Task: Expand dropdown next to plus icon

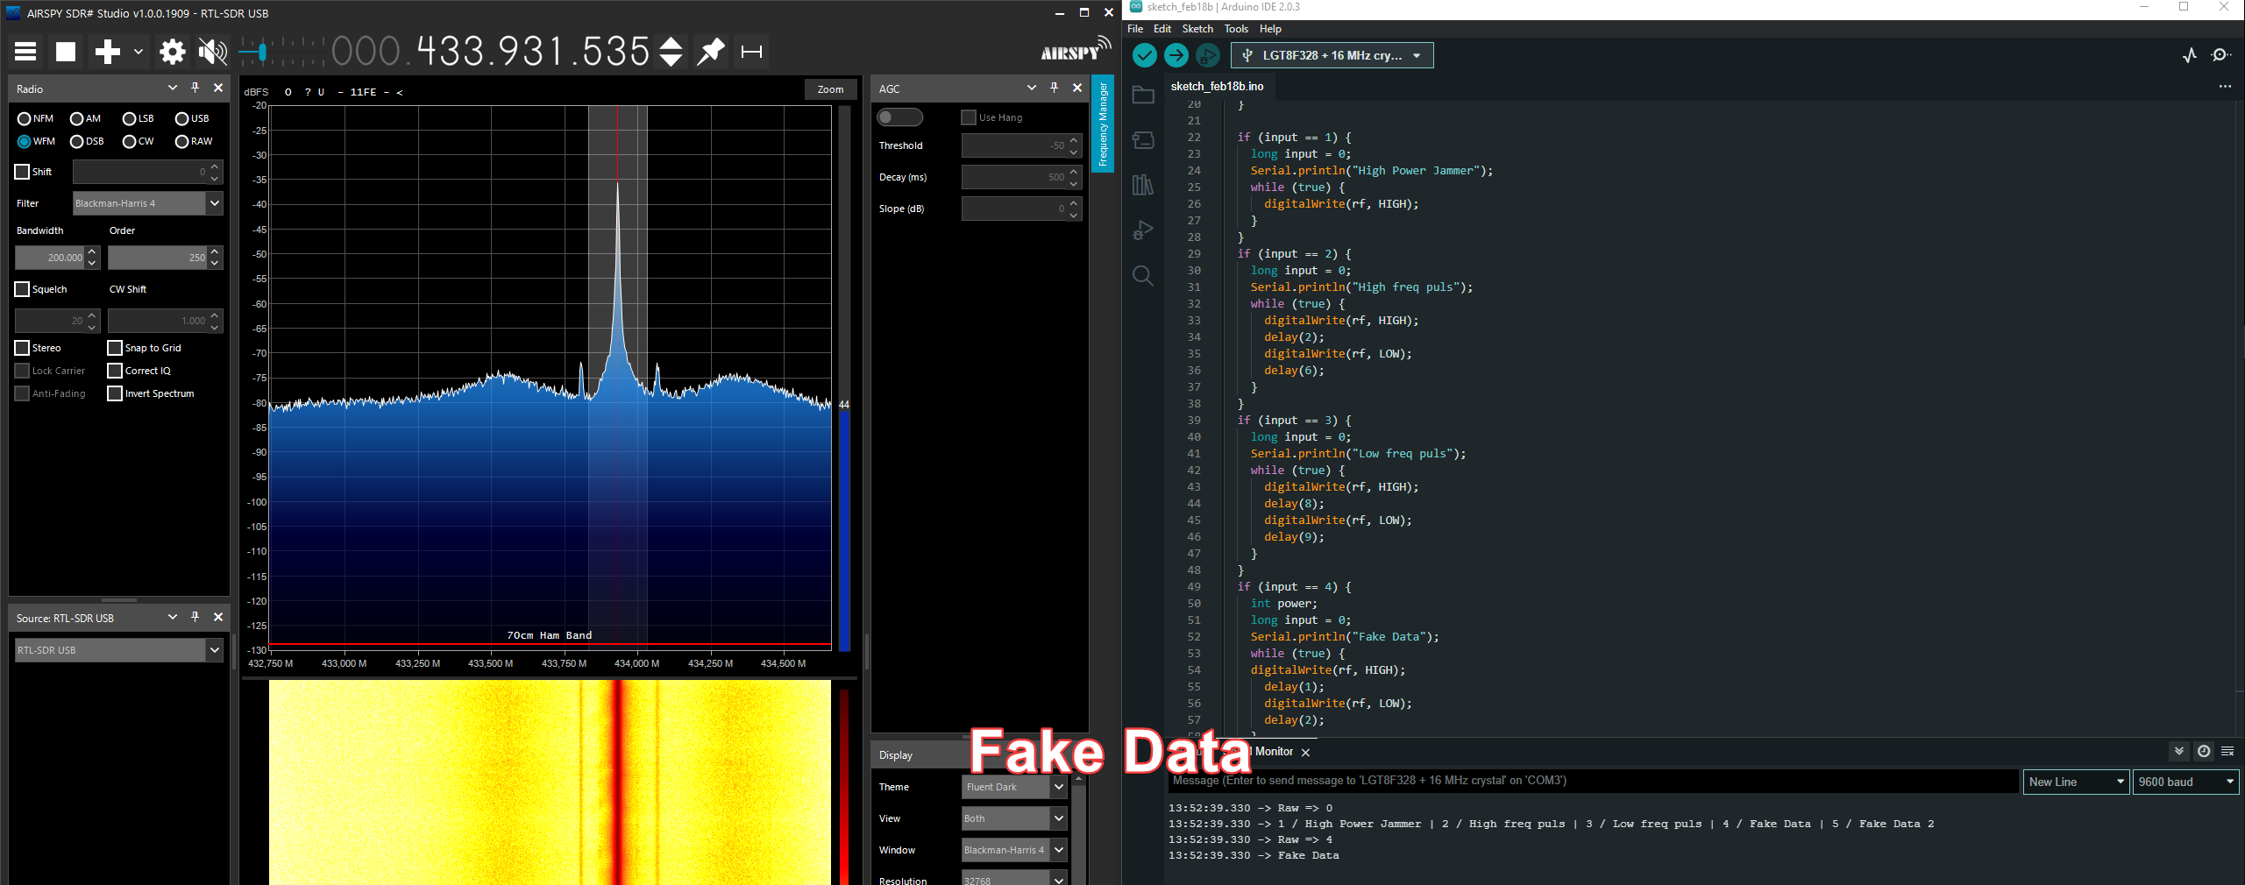Action: [x=139, y=52]
